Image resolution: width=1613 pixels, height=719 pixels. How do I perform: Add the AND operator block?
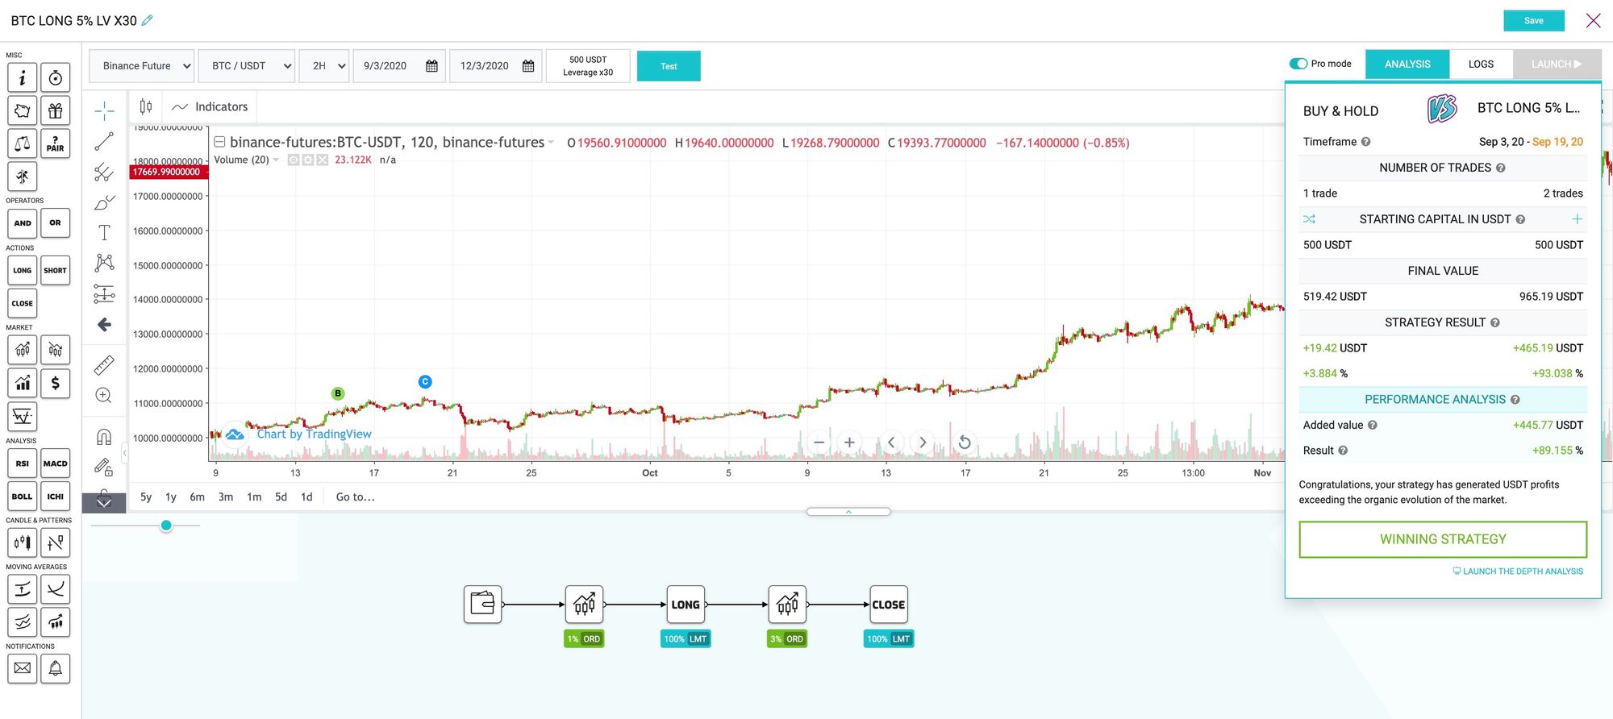pos(23,223)
